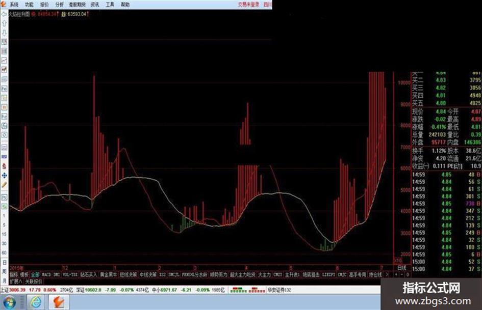Click the 交易未登录 link at top

coord(249,4)
